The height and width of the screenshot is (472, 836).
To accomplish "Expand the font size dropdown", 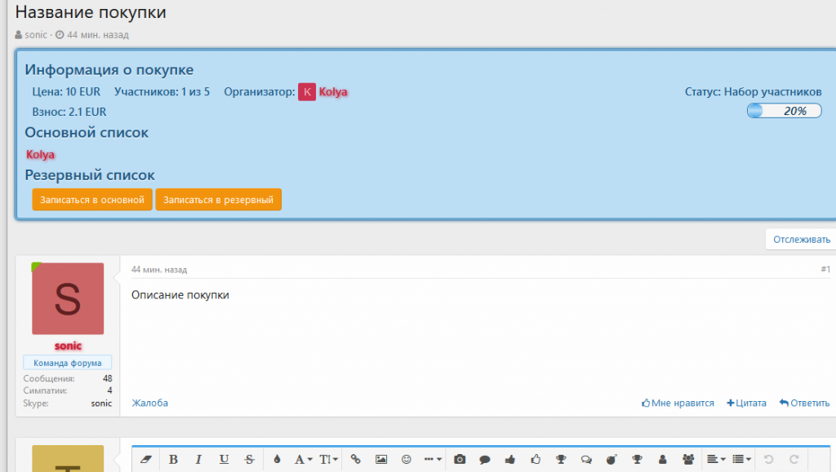I will [328, 459].
